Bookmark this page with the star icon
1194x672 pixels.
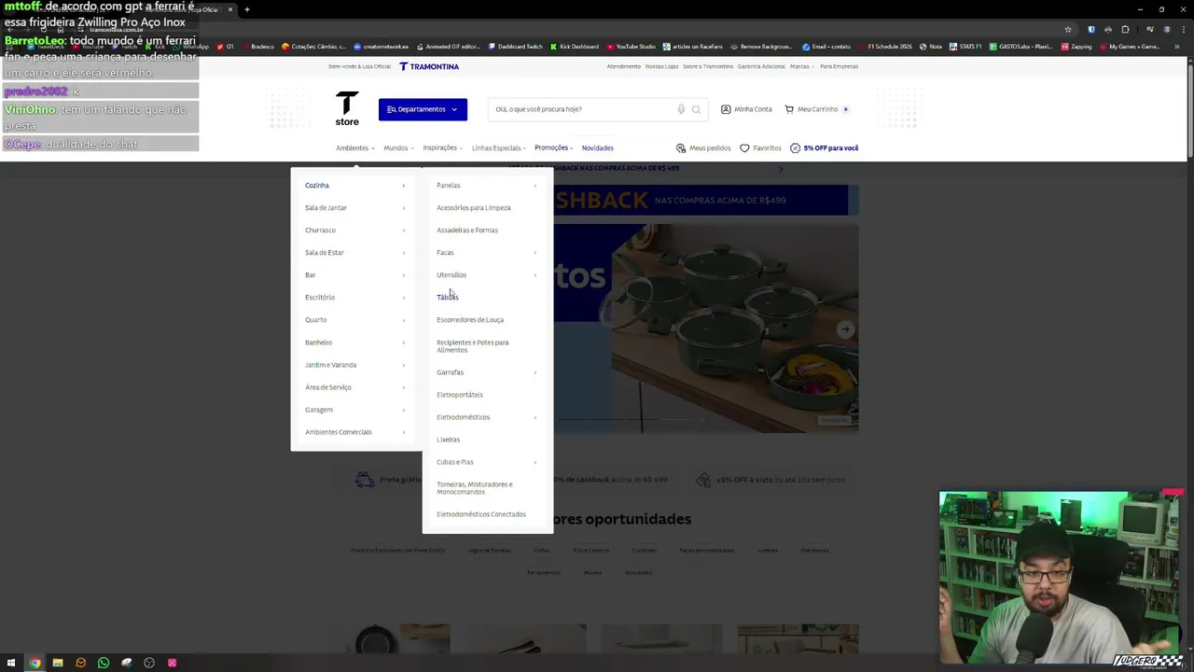[1068, 29]
